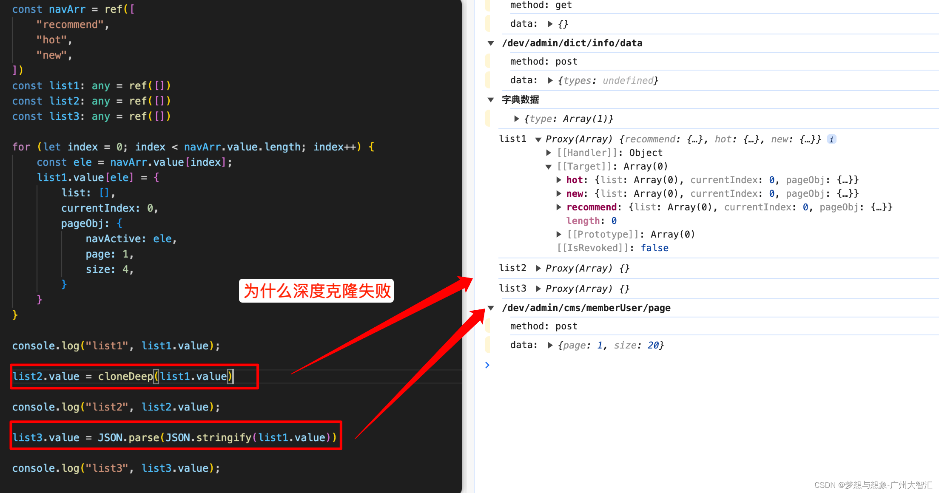Click the method: post line under dict/info/data
Screen dimensions: 939x493
[x=544, y=62]
